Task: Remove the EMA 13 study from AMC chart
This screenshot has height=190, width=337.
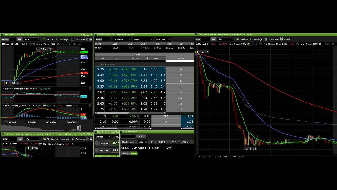Action: tap(333, 44)
